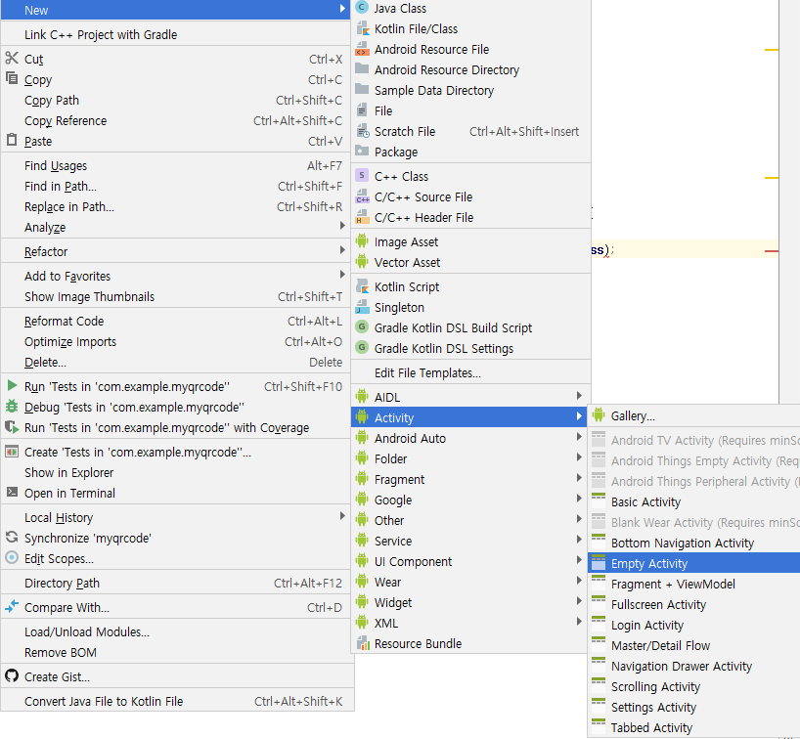This screenshot has height=739, width=800.
Task: Click the Copy icon in context menu
Action: coord(12,78)
